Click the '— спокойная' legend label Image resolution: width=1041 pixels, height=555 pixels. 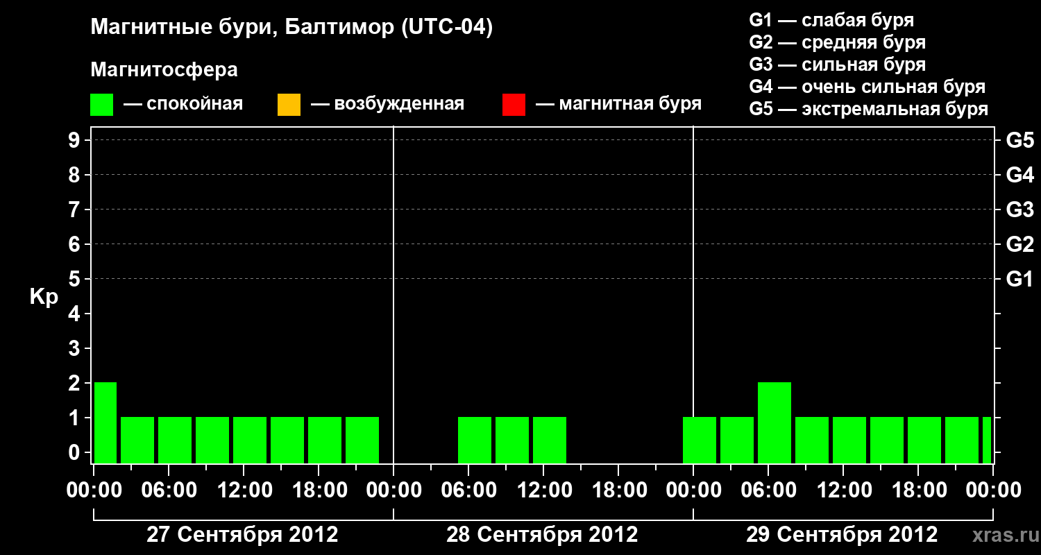point(183,104)
